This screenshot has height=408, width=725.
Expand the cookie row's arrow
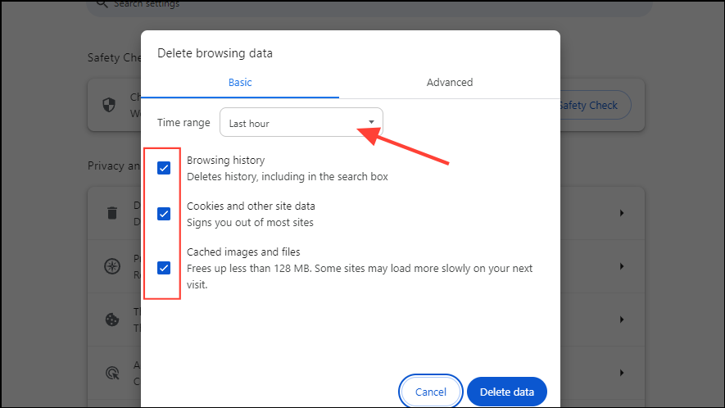point(622,320)
